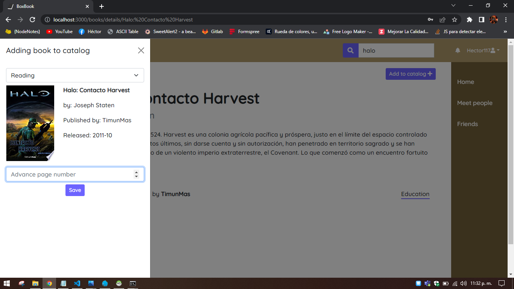Click the TimunMas publisher text on page

[175, 194]
